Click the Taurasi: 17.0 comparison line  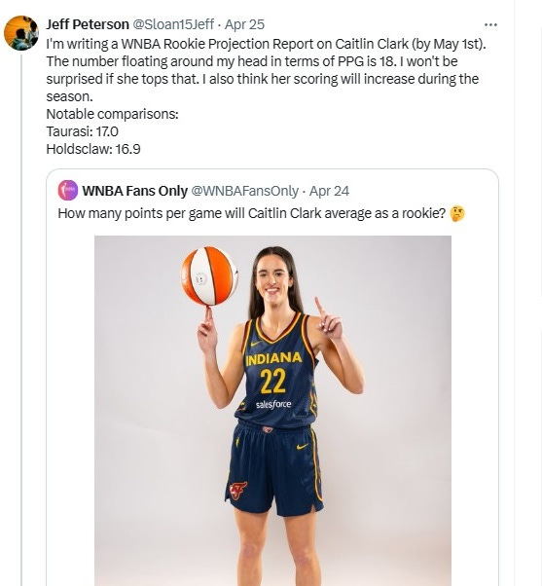point(82,131)
